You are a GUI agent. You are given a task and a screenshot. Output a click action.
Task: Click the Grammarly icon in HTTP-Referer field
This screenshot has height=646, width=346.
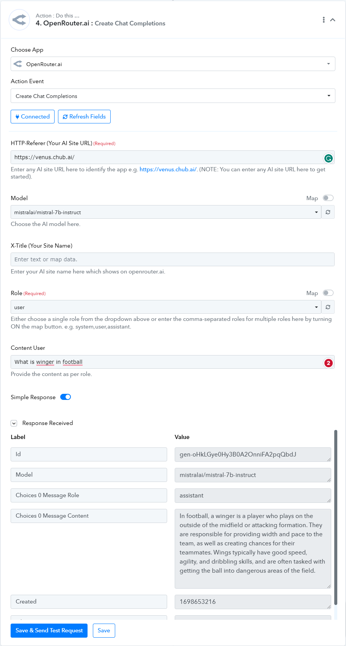329,158
